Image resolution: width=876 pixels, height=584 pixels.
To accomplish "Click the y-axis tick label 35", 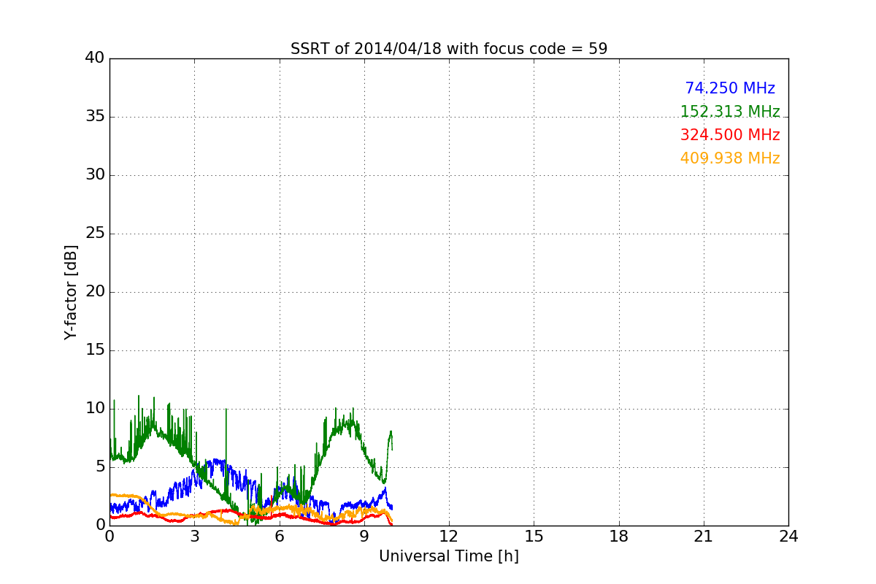I will (95, 116).
